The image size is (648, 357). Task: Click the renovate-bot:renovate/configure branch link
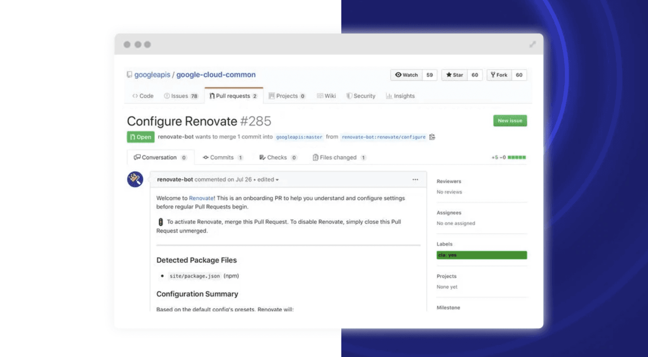coord(383,137)
